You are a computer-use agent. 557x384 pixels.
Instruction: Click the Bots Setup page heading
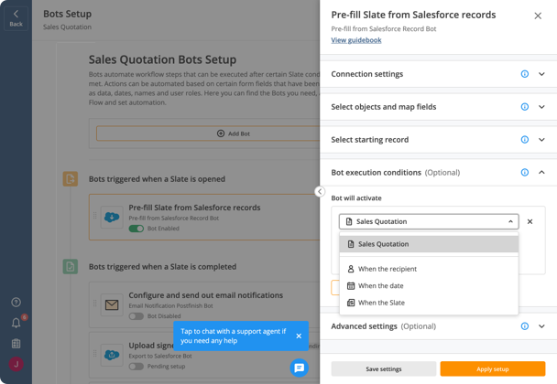[x=68, y=14]
